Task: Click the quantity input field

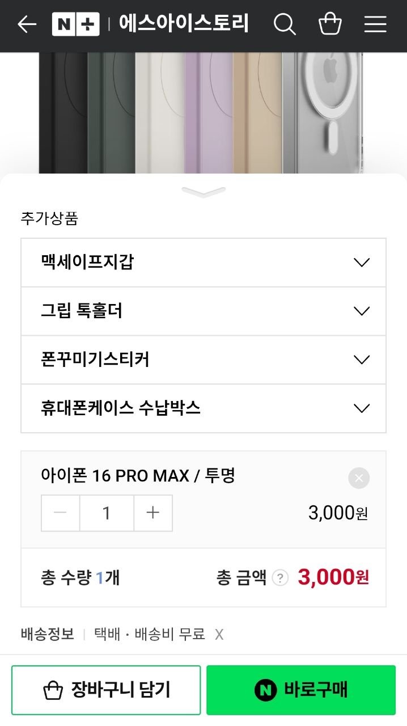Action: [x=107, y=513]
